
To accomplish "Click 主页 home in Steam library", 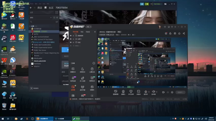I will click(x=32, y=12).
